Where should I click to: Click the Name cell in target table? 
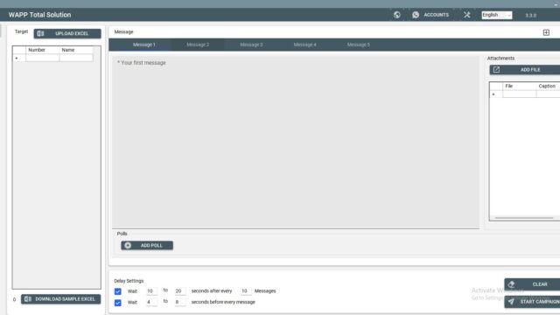click(x=76, y=58)
